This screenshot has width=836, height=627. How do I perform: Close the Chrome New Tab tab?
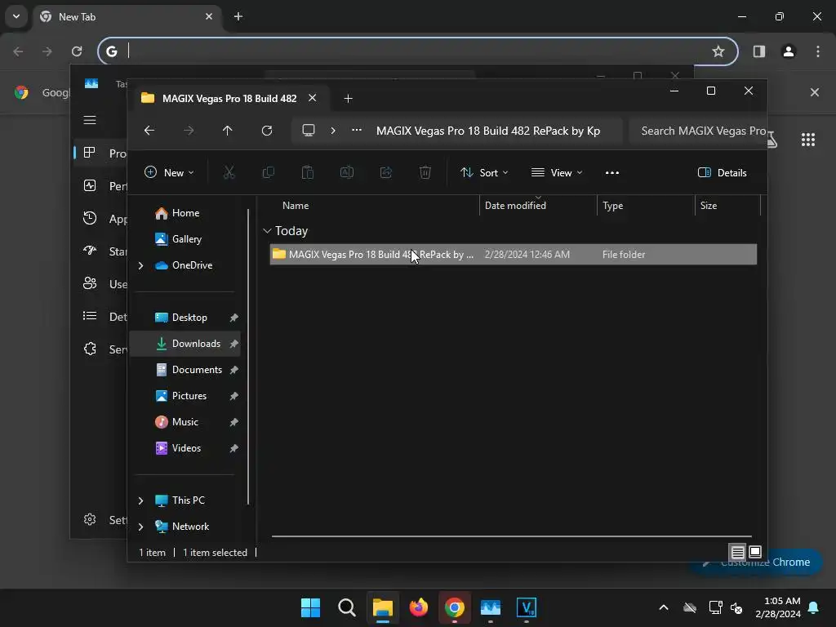pyautogui.click(x=209, y=16)
